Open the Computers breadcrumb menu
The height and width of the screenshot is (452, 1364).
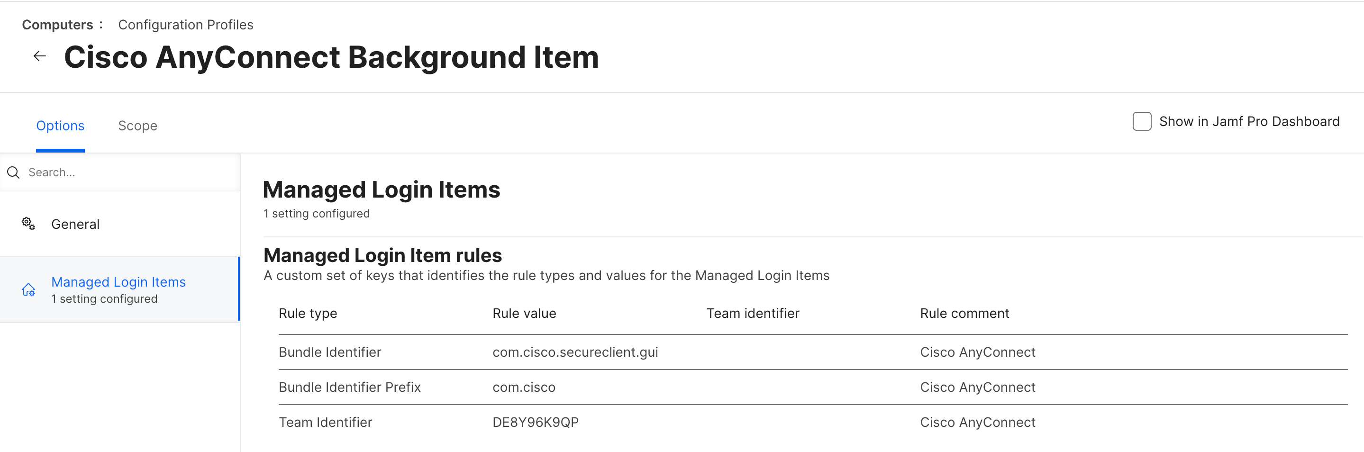coord(63,25)
